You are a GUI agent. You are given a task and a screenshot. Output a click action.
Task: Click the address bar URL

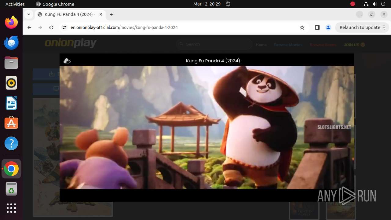pyautogui.click(x=124, y=28)
